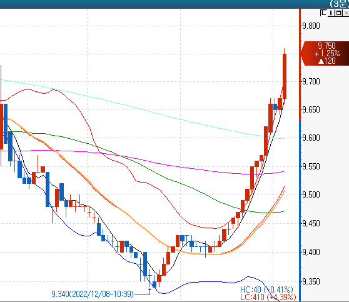
Task: Click the 9,650 price axis label
Action: 311,109
